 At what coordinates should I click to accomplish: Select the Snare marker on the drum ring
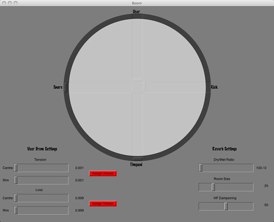point(66,87)
